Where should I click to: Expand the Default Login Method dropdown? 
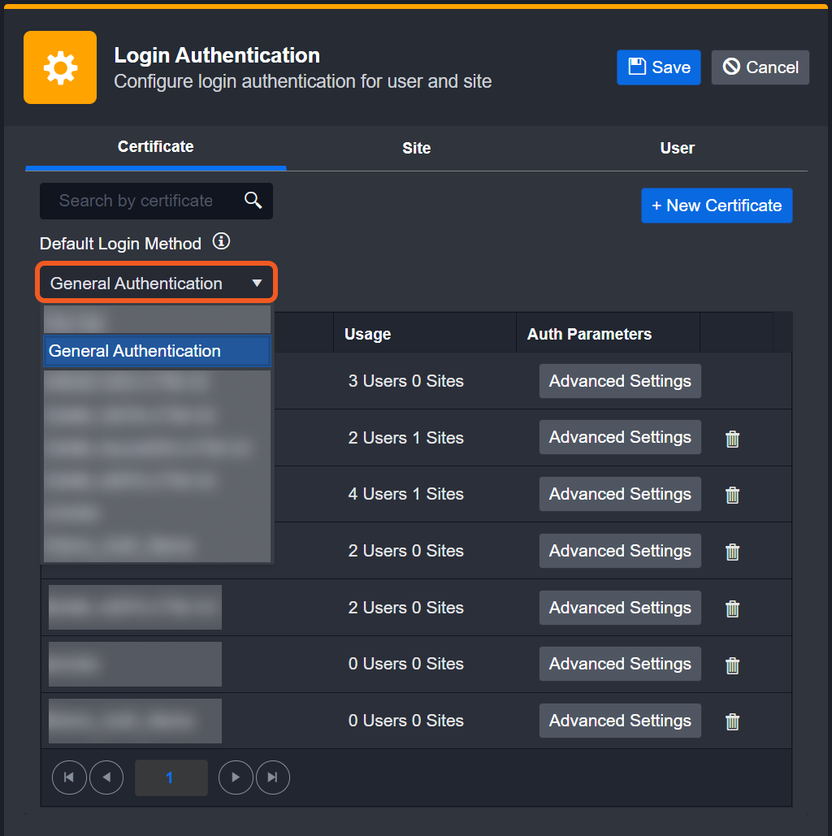[156, 284]
